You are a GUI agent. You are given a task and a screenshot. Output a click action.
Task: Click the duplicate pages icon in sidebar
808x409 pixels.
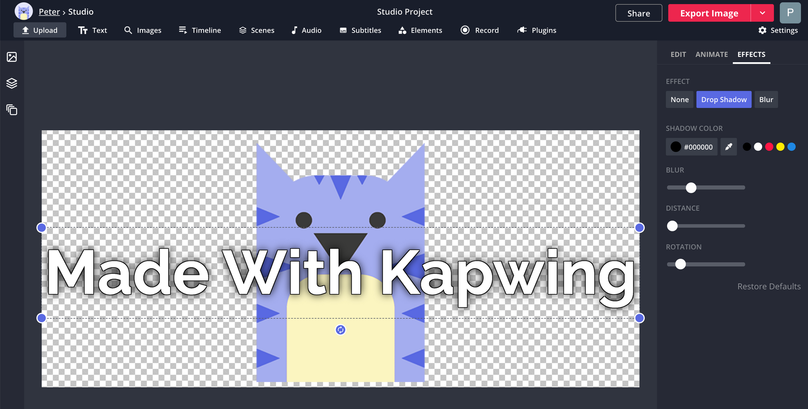pos(12,110)
